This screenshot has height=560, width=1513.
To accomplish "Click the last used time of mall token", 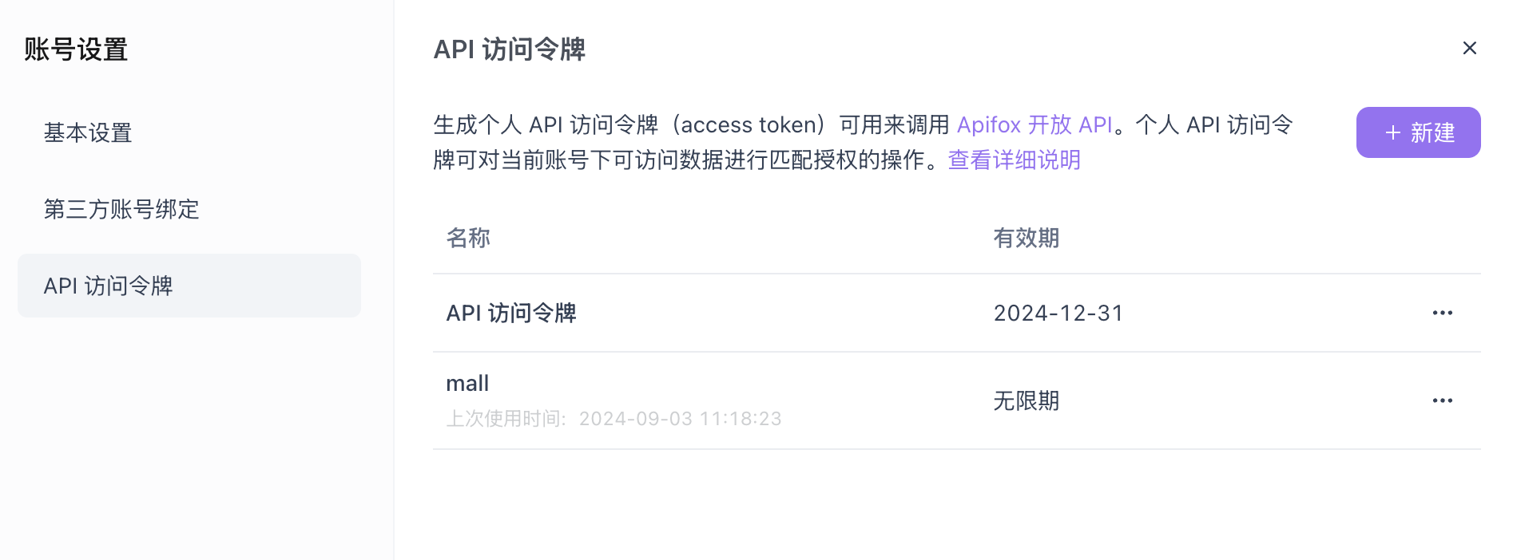I will (x=614, y=418).
